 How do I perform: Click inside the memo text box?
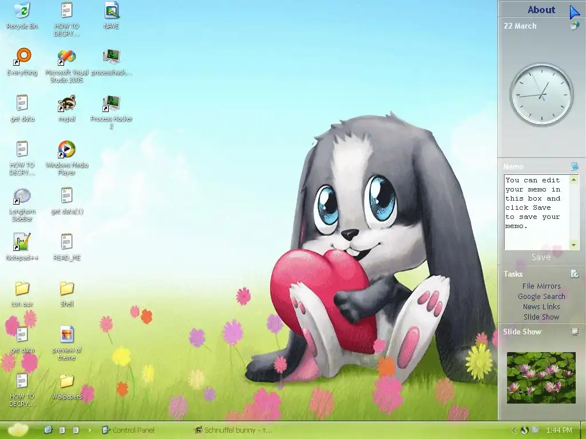(x=536, y=212)
